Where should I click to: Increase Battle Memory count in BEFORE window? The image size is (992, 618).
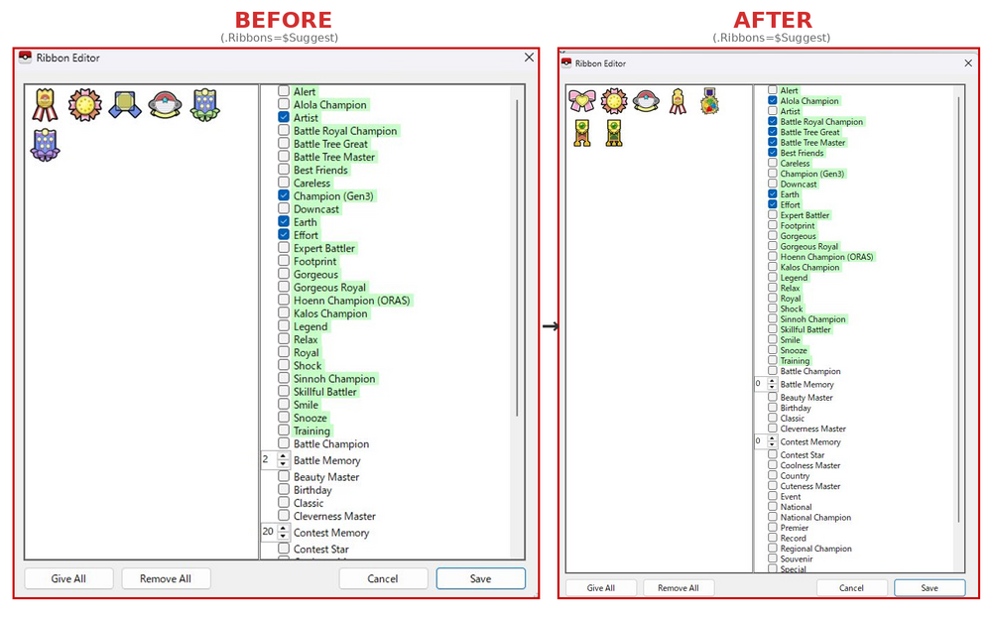(284, 456)
